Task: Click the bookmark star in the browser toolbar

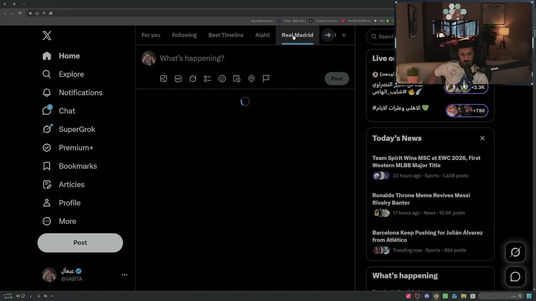Action: point(30,13)
